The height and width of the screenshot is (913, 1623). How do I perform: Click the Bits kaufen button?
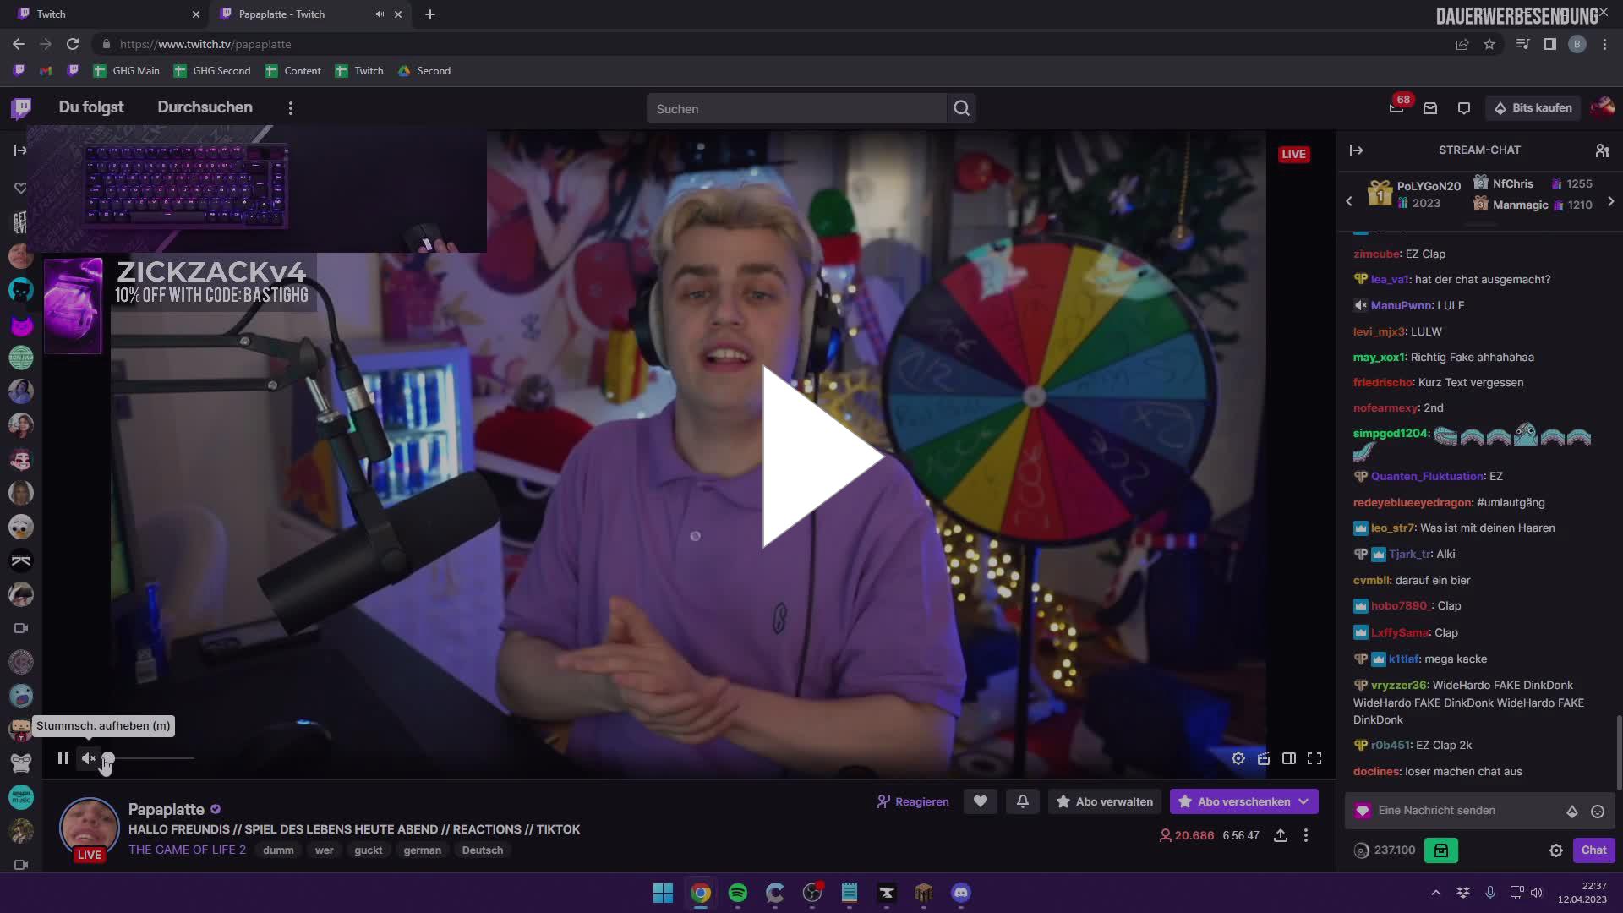[1533, 107]
